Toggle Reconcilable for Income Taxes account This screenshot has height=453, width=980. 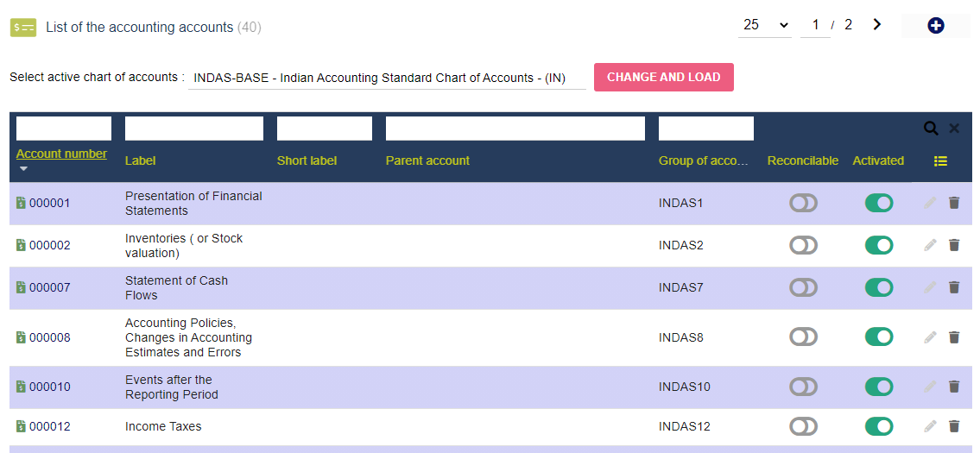(x=803, y=427)
